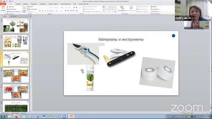Toggle bold formatting
Image resolution: width=212 pixels, height=119 pixels.
click(40, 11)
